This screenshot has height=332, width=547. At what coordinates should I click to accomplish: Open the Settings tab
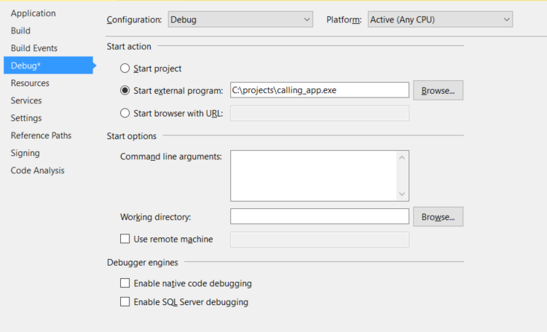point(26,118)
